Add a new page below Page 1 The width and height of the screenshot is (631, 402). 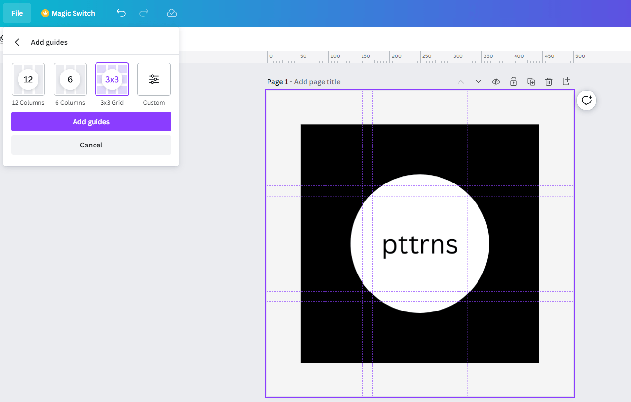(566, 81)
